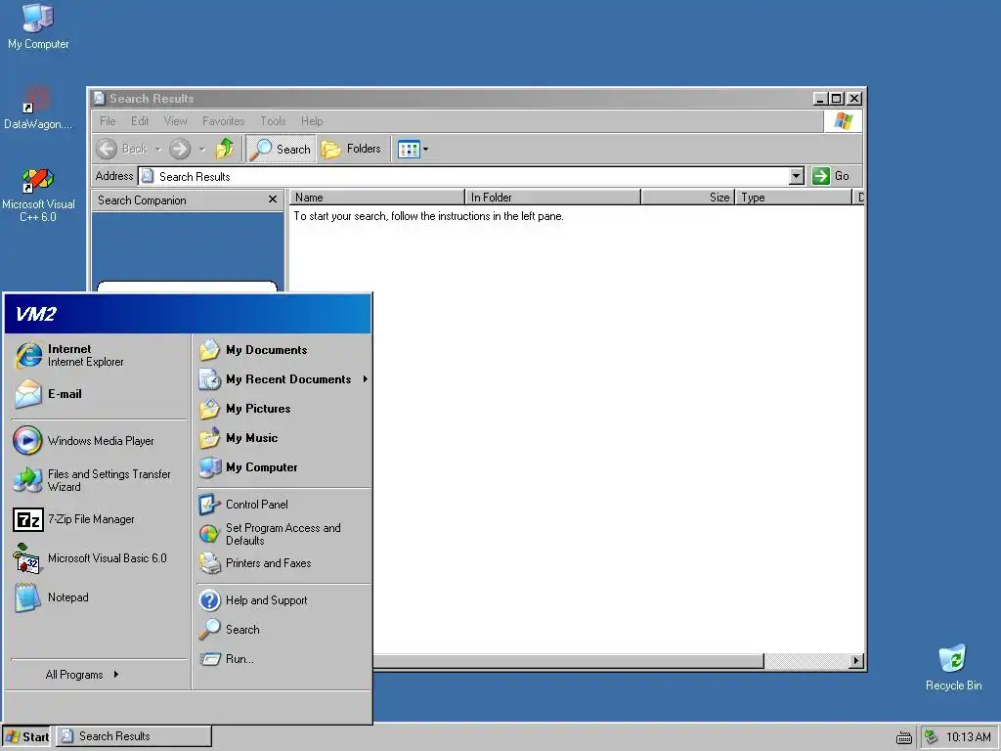This screenshot has height=751, width=1001.
Task: Click the Start button
Action: pos(27,737)
